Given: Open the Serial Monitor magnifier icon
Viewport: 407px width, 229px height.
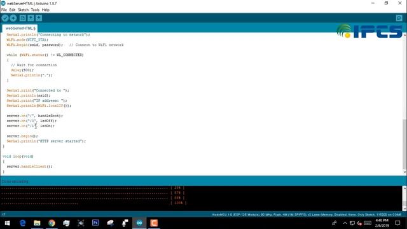Looking at the screenshot, I should coord(399,18).
